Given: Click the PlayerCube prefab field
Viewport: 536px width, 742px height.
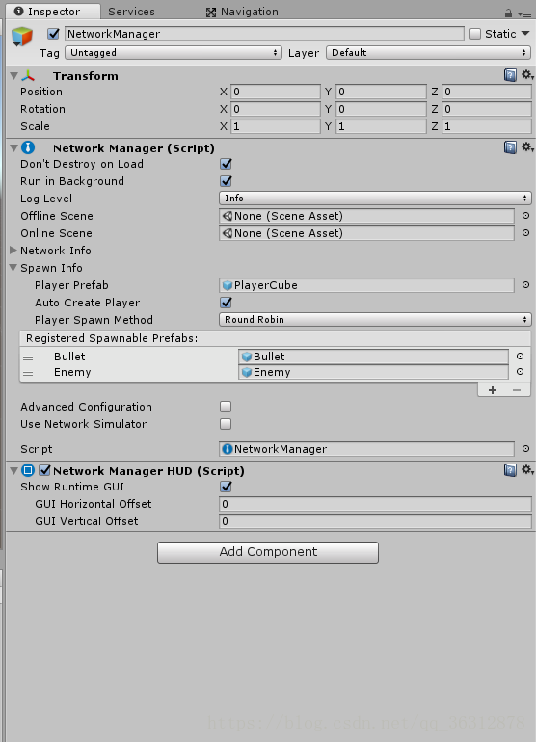Looking at the screenshot, I should (366, 285).
